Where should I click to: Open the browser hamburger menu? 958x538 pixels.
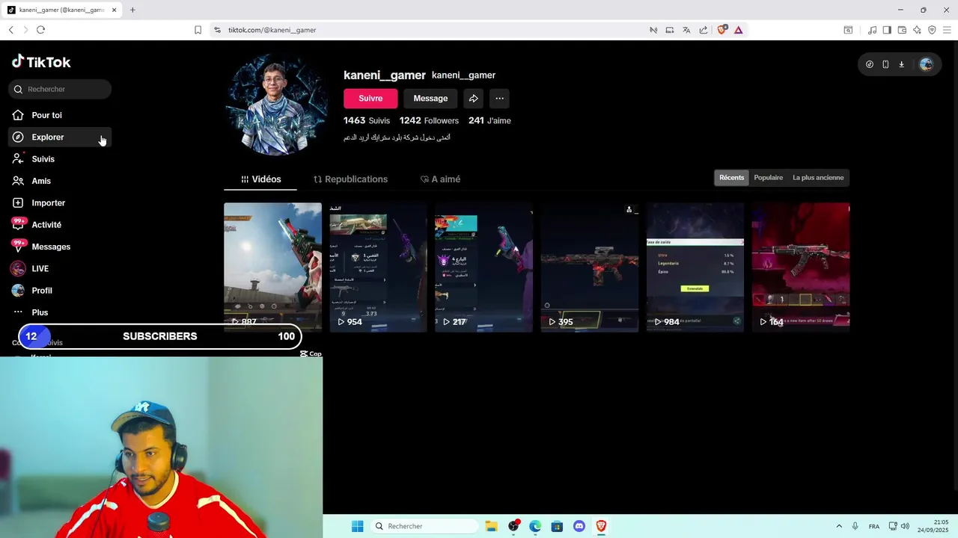click(947, 30)
